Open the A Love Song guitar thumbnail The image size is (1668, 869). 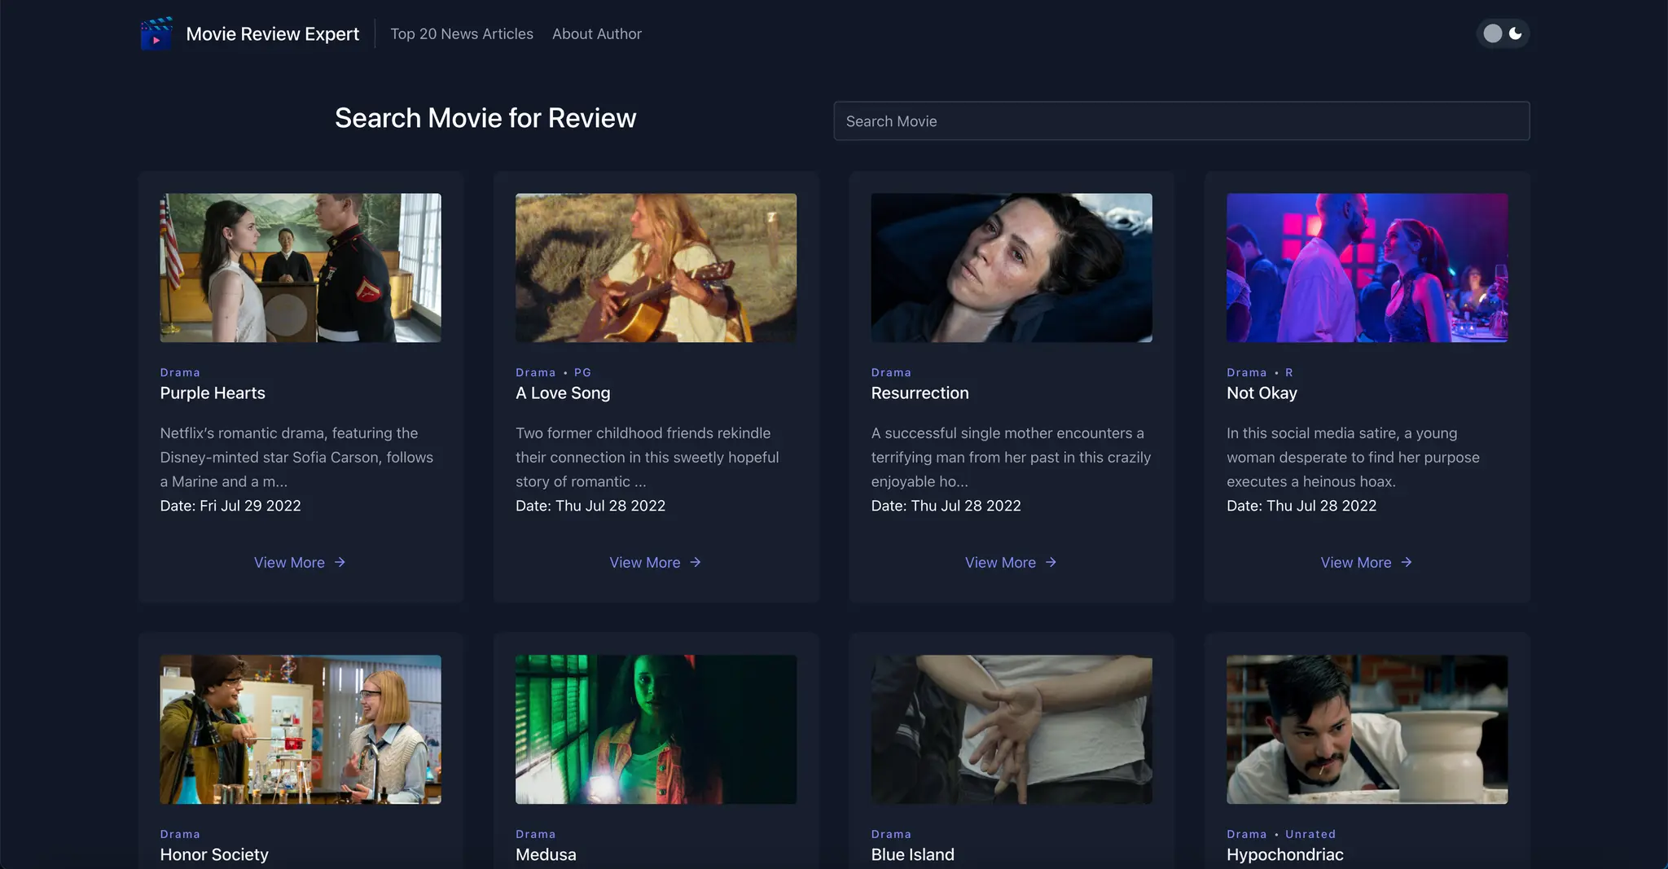[x=656, y=268]
